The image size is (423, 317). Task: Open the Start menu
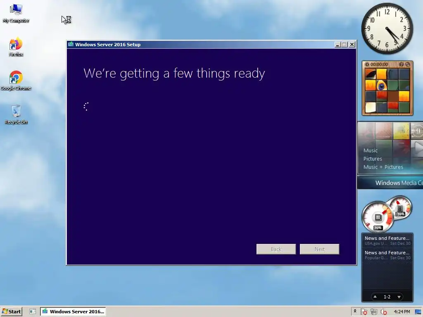point(11,311)
